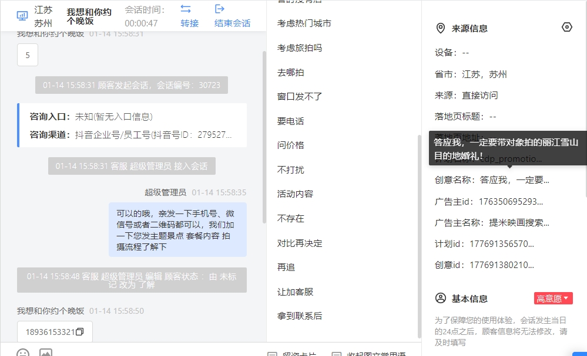This screenshot has width=587, height=356.
Task: Click the 转接 transfer link
Action: (189, 23)
